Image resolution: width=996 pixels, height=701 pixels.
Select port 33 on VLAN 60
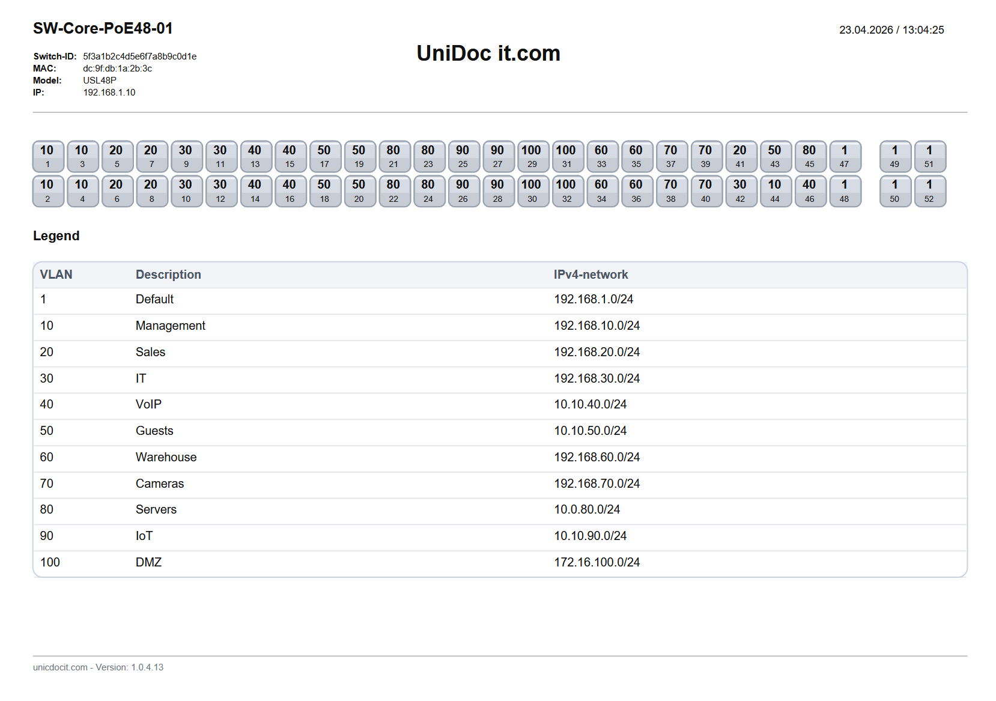pos(602,156)
